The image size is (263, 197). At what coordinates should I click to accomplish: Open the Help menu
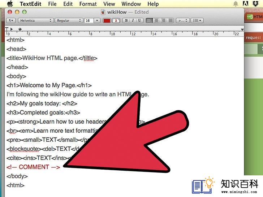153,4
